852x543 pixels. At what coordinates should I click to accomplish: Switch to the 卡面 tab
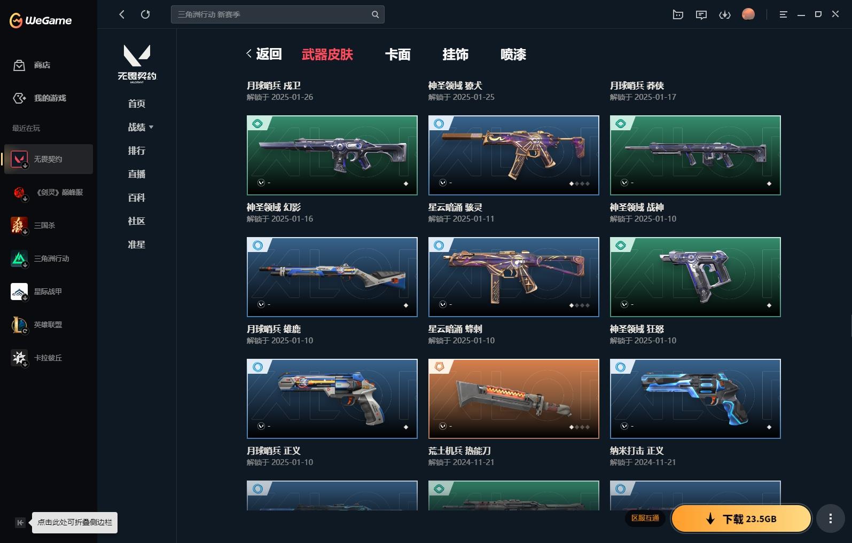(397, 54)
